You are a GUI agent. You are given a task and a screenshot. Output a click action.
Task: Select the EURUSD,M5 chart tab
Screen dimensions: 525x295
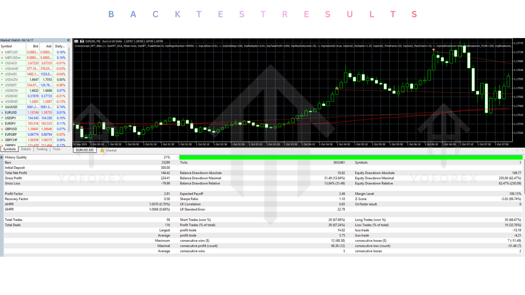(x=84, y=150)
